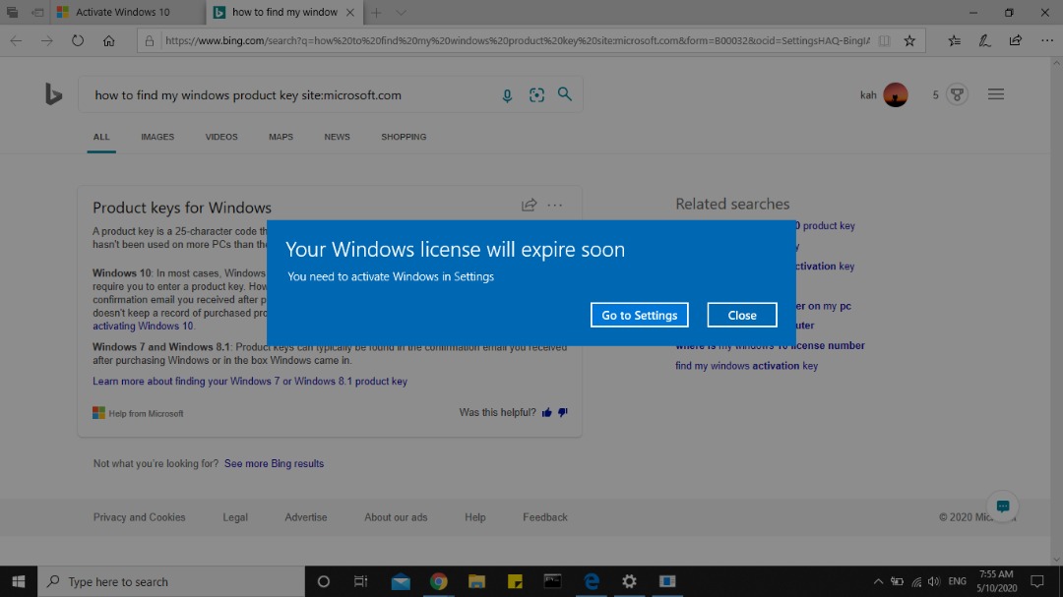Add notes with the pen icon in Edge toolbar
The height and width of the screenshot is (597, 1063).
[984, 40]
